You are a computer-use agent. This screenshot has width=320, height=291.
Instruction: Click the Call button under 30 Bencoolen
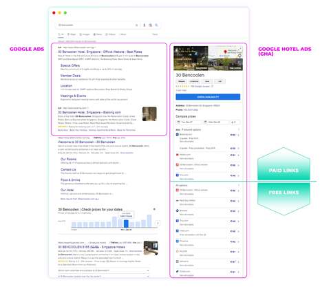coord(220,81)
